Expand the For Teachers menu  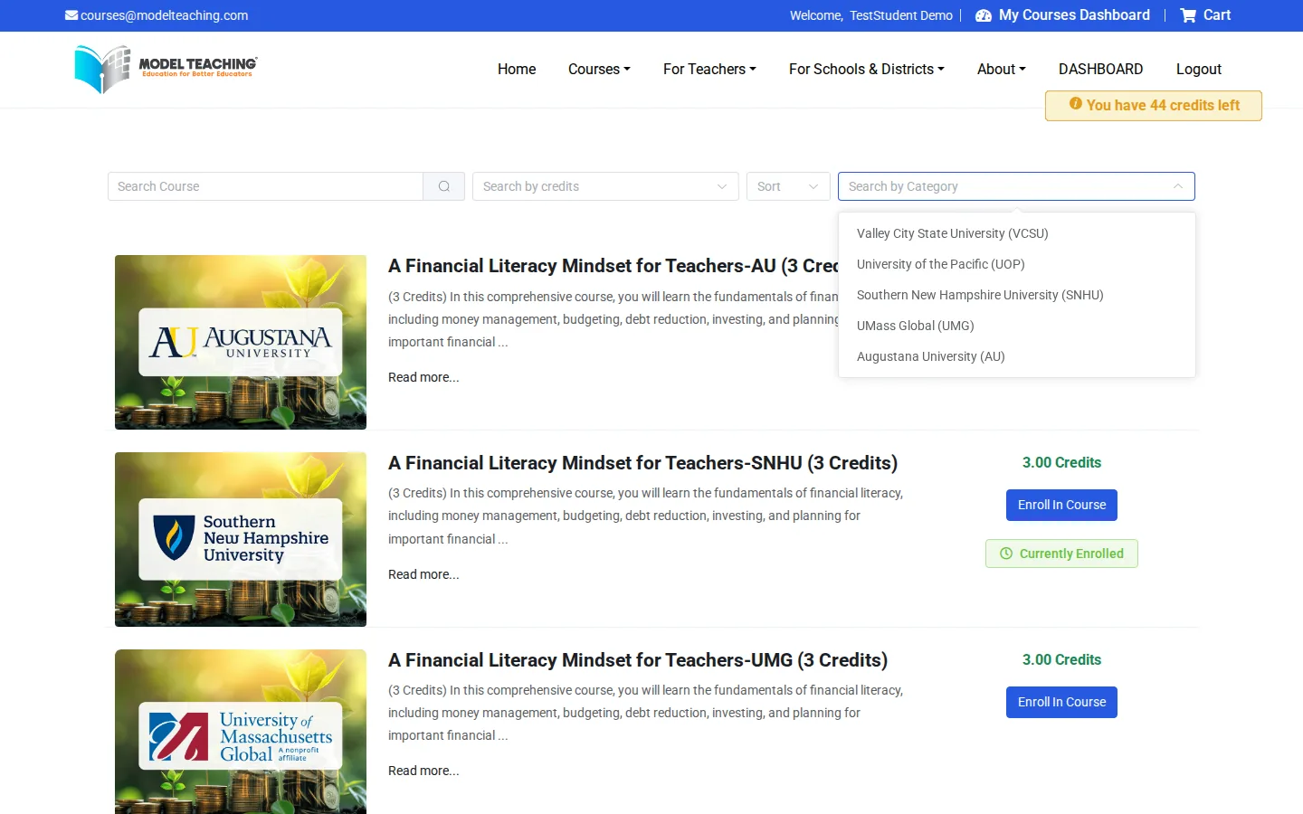(709, 70)
